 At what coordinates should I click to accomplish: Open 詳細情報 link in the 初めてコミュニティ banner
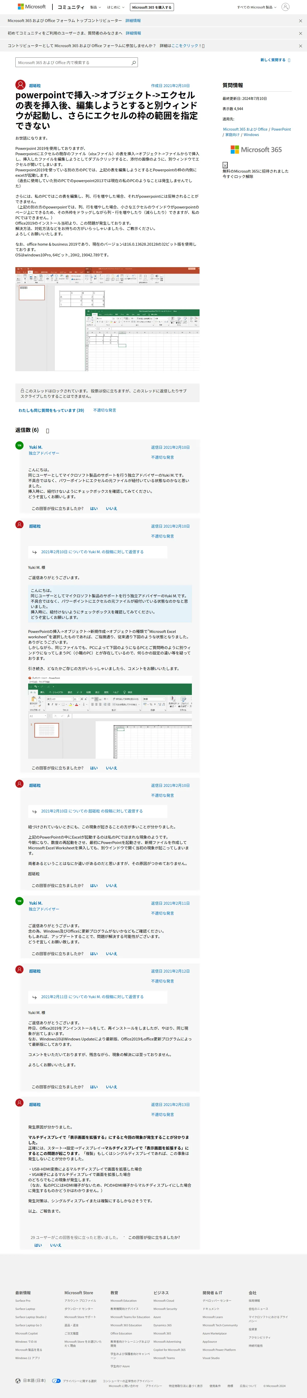pyautogui.click(x=134, y=33)
